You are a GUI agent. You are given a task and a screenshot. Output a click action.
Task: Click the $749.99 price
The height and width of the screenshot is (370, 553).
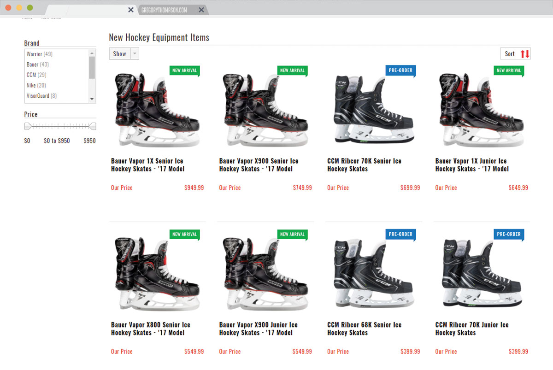coord(302,188)
